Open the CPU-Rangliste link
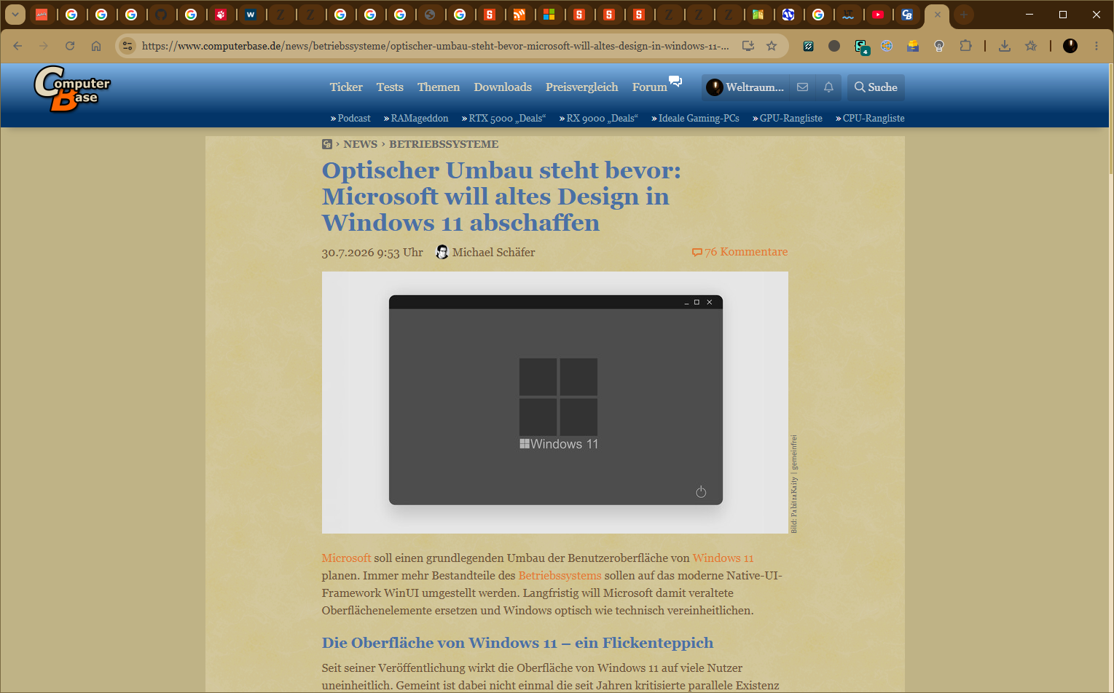The height and width of the screenshot is (693, 1114). (870, 118)
